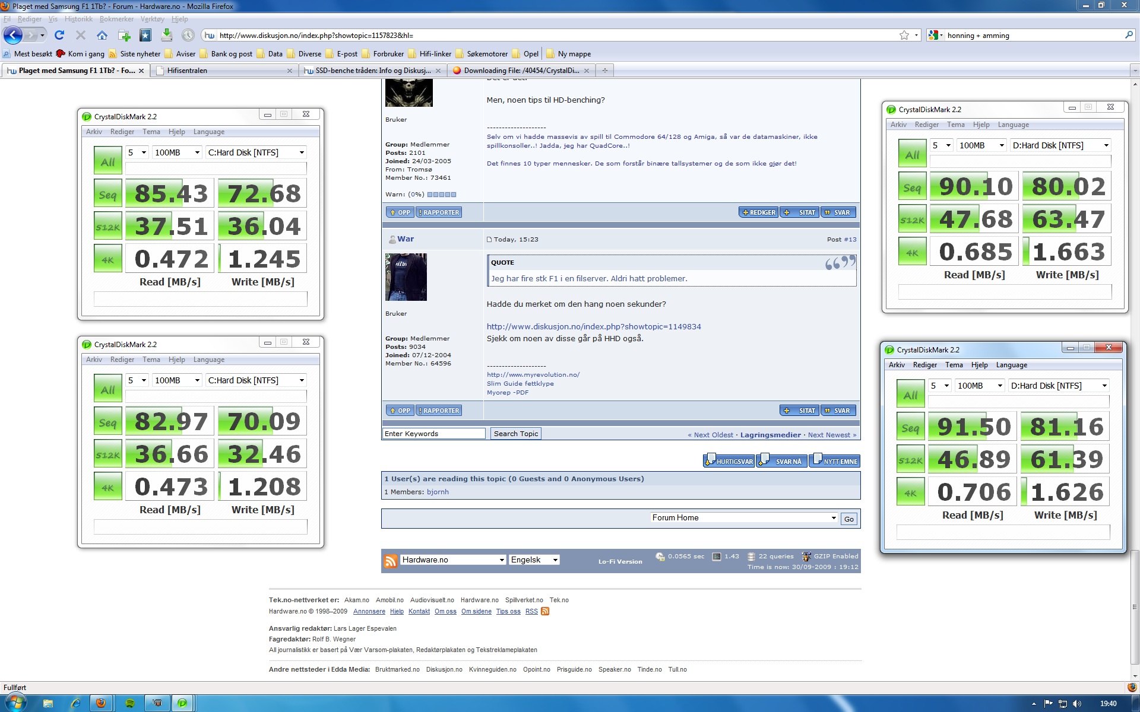Click SVAR NÅ reply button
This screenshot has width=1140, height=712.
[x=782, y=461]
